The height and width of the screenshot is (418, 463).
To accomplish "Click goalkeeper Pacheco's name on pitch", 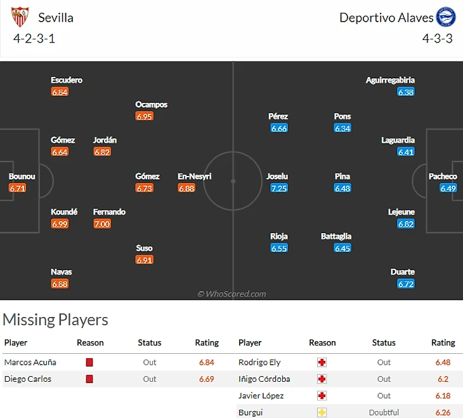I will (443, 177).
